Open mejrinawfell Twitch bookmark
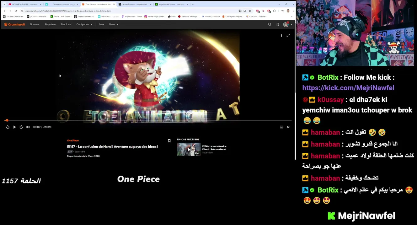The width and height of the screenshot is (417, 225). coord(132,17)
